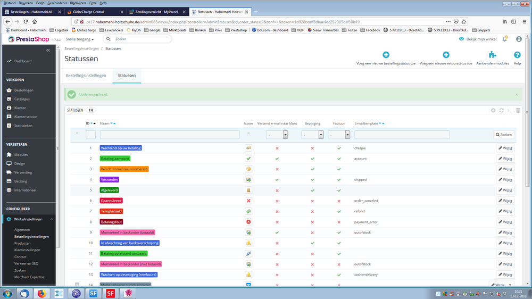Toggle Factuur status for Geannuleerd row

[339, 201]
